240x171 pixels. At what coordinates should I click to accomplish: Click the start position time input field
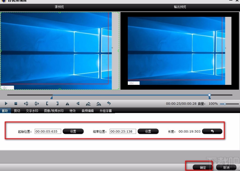click(x=48, y=131)
